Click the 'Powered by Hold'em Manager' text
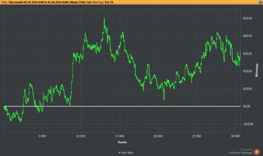Image resolution: width=263 pixels, height=156 pixels. click(241, 151)
